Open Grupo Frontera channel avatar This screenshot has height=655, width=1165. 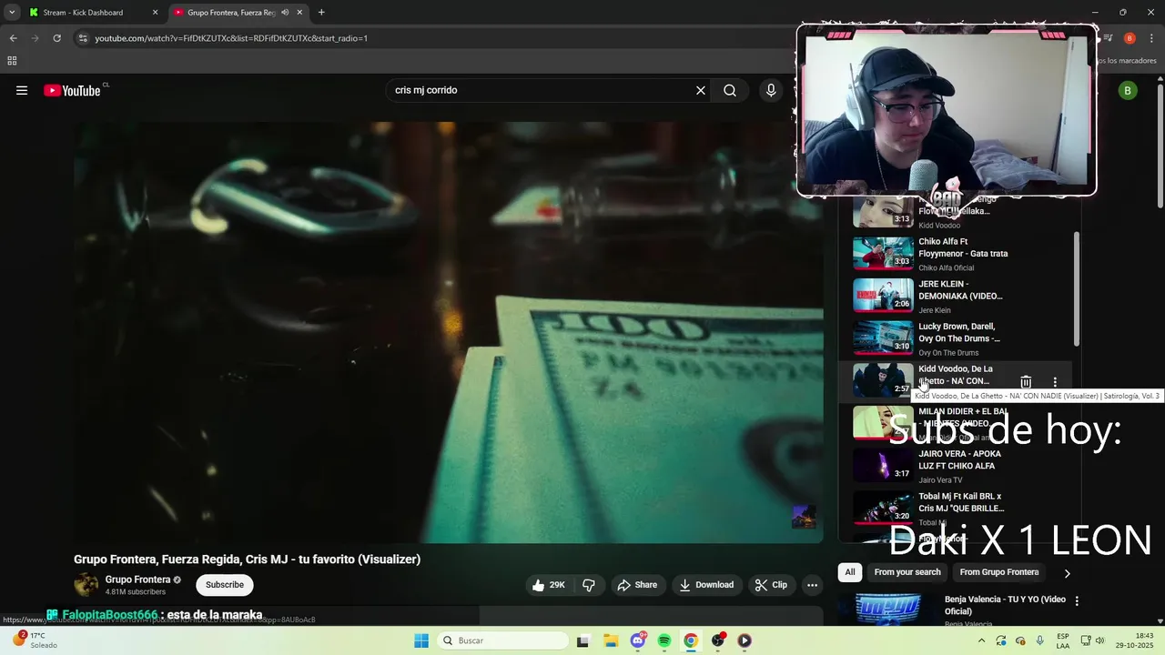click(86, 585)
